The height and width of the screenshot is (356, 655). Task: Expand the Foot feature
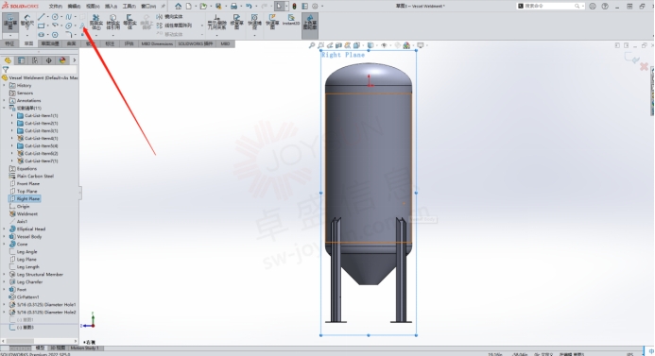coord(4,289)
